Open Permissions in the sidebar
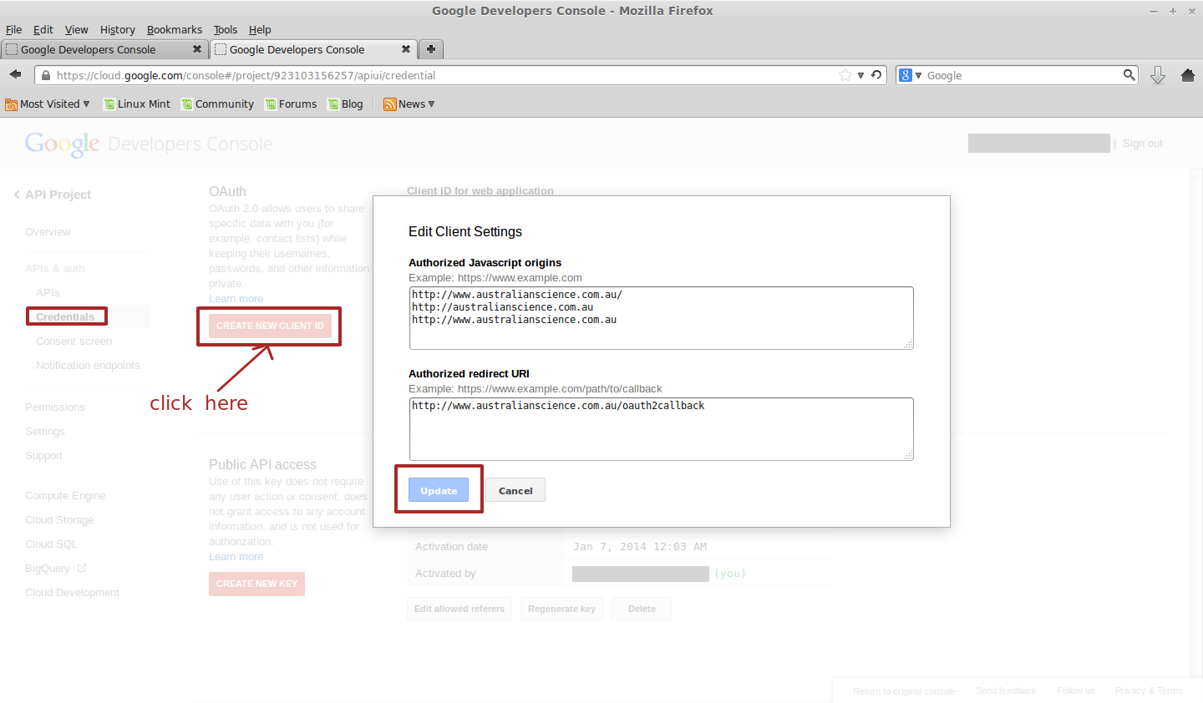This screenshot has height=703, width=1203. click(x=55, y=407)
